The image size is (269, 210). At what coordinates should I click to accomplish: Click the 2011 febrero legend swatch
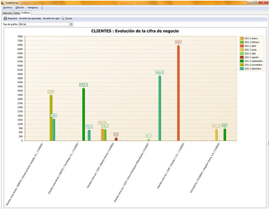click(242, 42)
